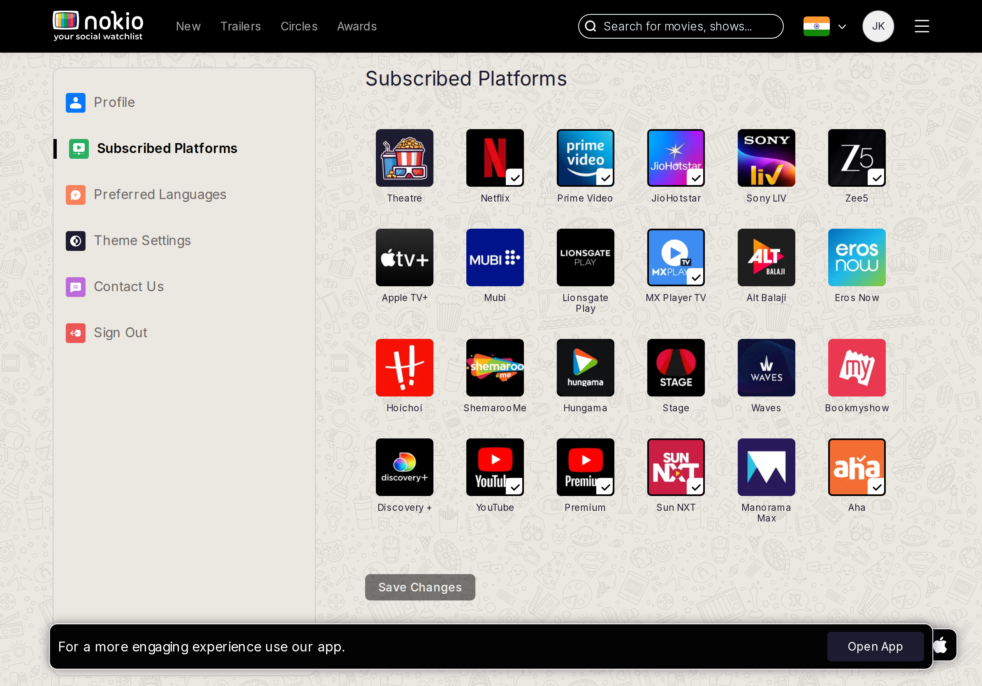Uncheck the Netflix platform
The height and width of the screenshot is (686, 982).
pyautogui.click(x=495, y=158)
